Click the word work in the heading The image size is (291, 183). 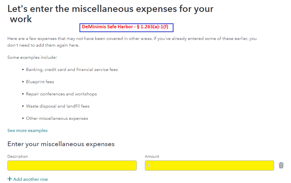point(21,19)
